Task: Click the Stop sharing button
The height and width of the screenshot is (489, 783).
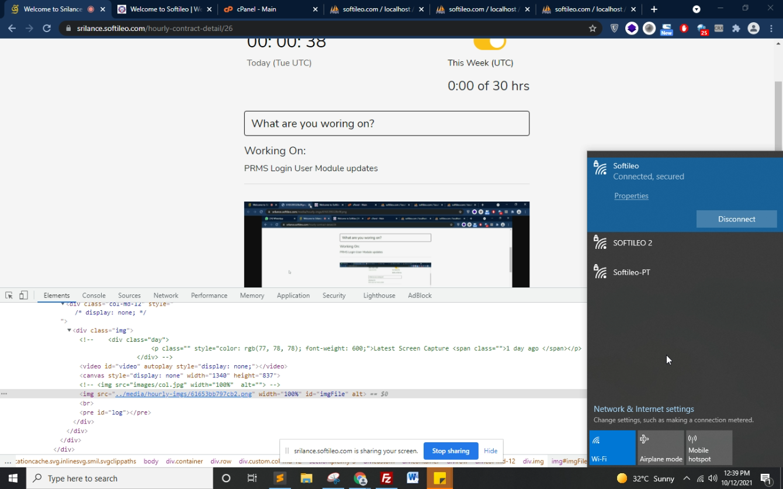Action: point(451,451)
